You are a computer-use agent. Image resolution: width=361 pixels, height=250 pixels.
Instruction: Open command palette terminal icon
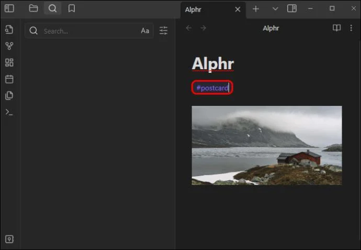9,112
